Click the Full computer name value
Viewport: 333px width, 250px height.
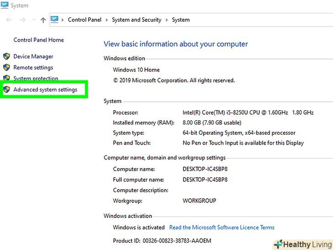[205, 179]
